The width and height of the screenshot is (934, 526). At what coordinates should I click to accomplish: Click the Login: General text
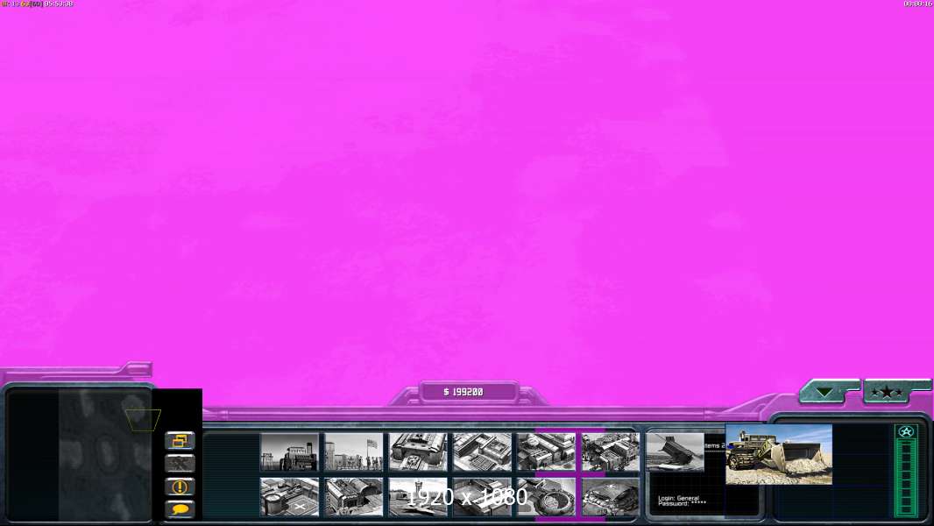click(x=679, y=498)
